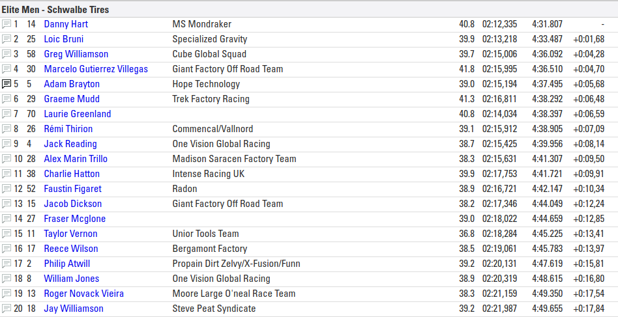The width and height of the screenshot is (618, 317).
Task: Open the comment icon for Jay Williamson
Action: point(7,309)
